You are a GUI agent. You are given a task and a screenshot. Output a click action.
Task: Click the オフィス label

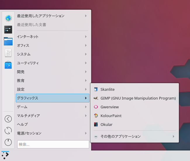23,45
